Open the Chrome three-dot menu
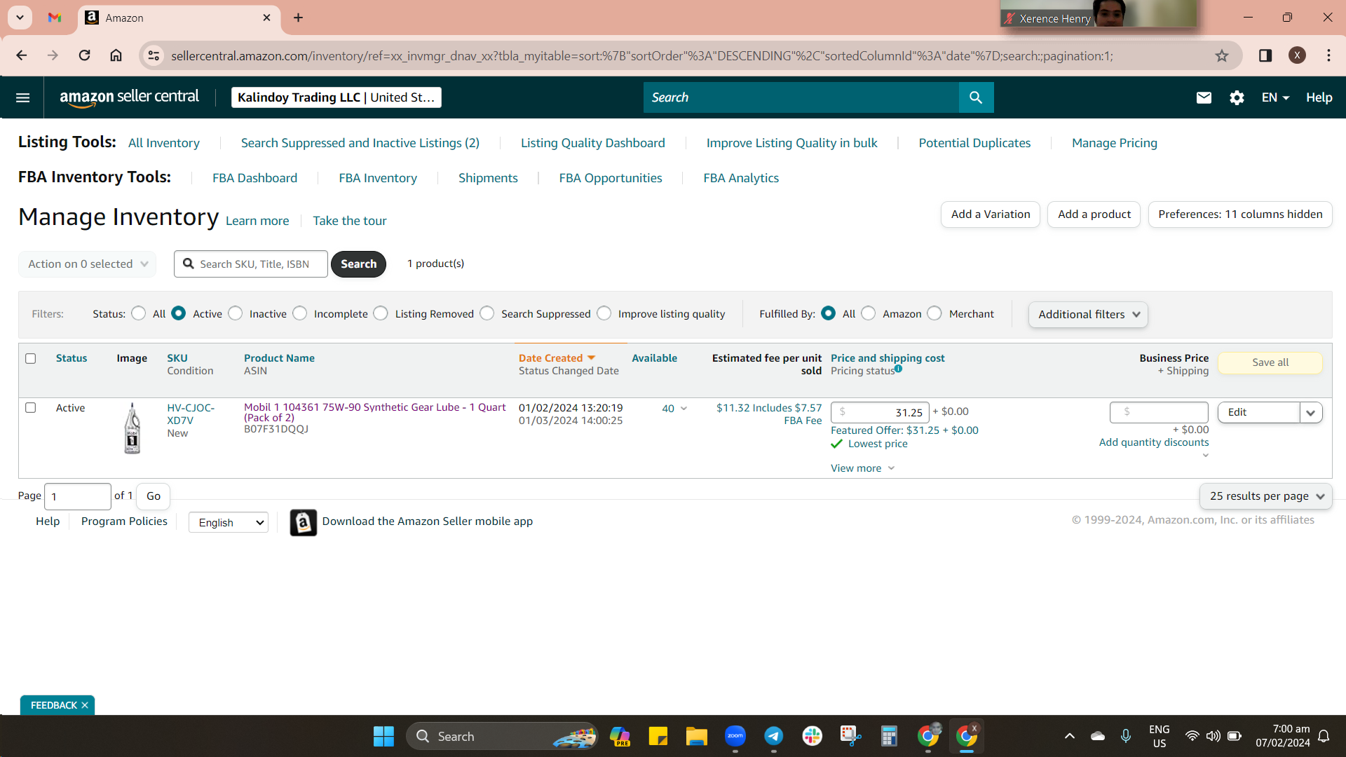 (1328, 55)
